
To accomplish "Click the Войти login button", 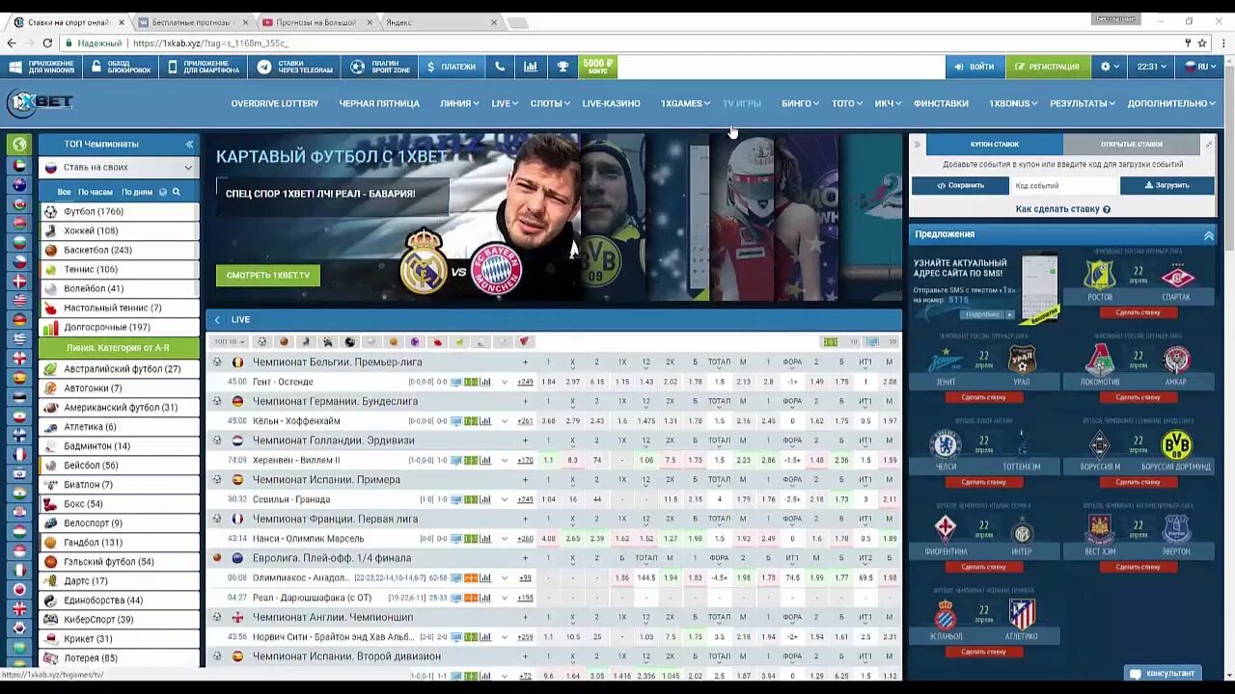I will tap(974, 67).
